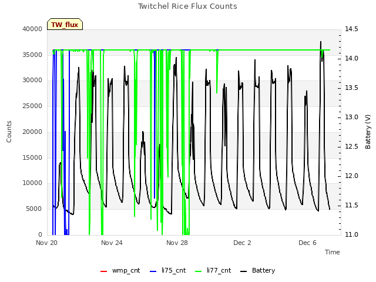Click the 15000 counts tick label
This screenshot has width=376, height=282.
pos(32,158)
